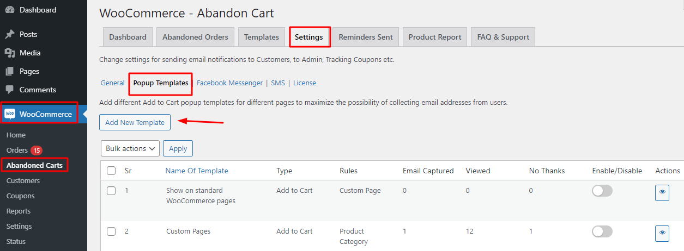Select the Popup Templates sub-tab
The width and height of the screenshot is (684, 251).
(161, 83)
